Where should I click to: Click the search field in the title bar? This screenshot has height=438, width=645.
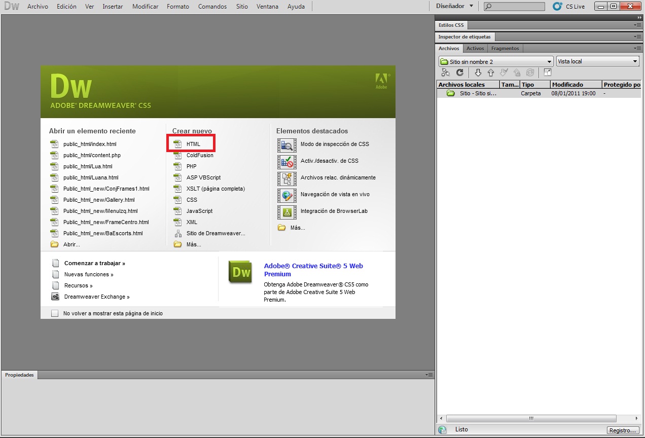514,6
